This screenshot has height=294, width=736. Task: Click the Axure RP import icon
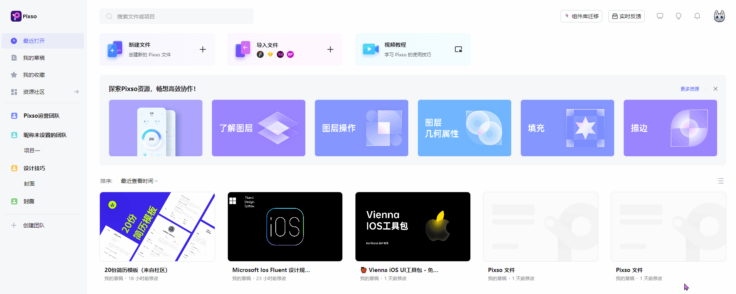290,54
